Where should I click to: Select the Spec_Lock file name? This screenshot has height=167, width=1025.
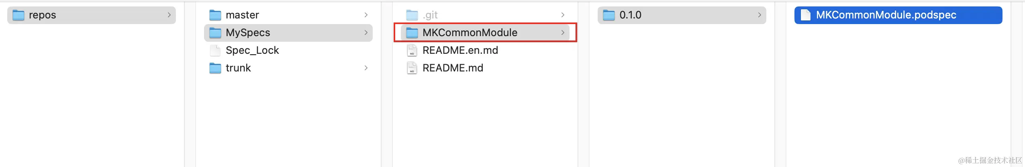[252, 51]
